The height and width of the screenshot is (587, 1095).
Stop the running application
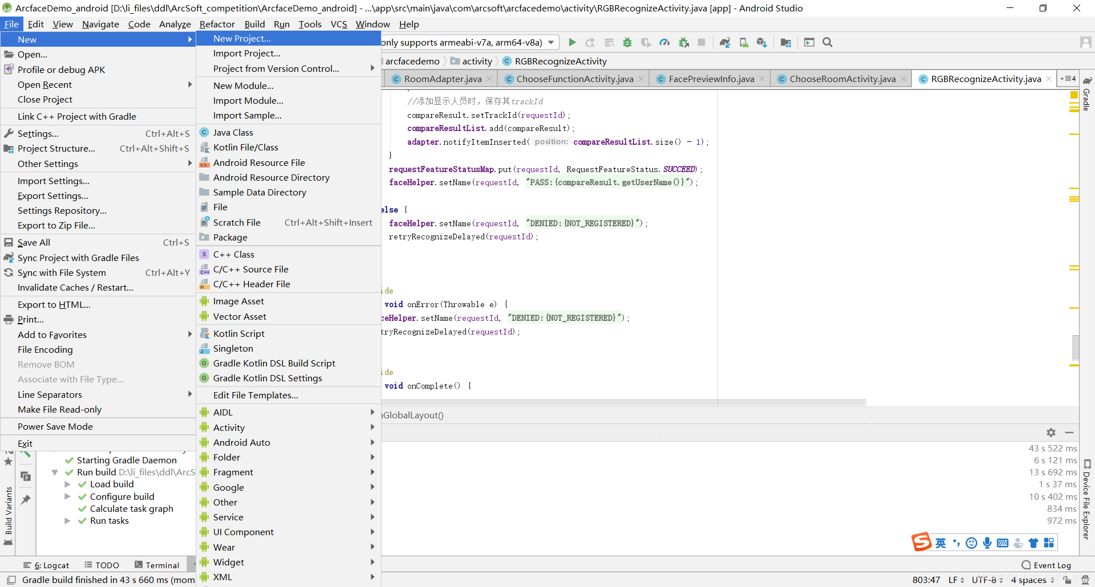[702, 42]
